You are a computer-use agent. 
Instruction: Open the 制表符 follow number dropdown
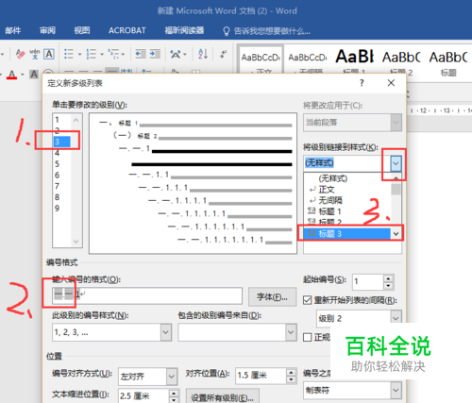(x=396, y=390)
